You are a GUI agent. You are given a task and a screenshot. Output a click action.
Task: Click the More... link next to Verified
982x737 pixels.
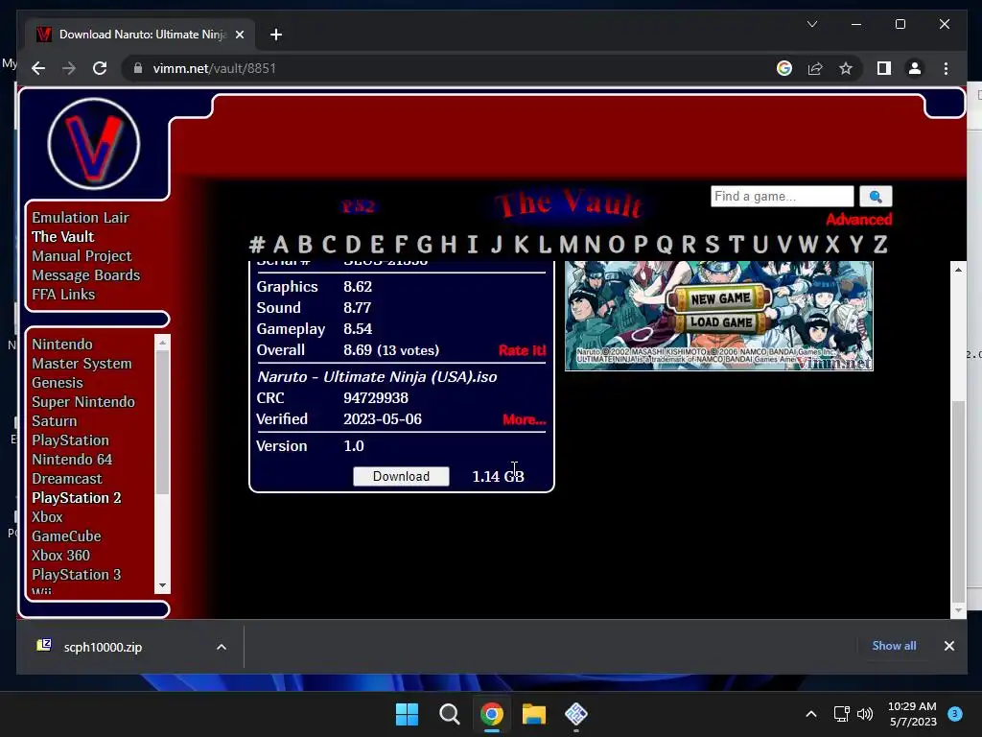[x=525, y=419]
